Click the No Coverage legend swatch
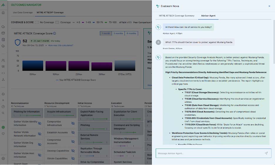275x165 pixels. click(37, 22)
